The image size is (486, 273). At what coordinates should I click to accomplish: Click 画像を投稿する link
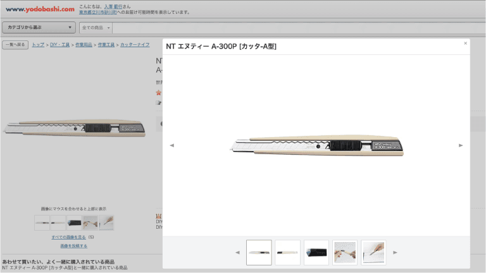(74, 246)
